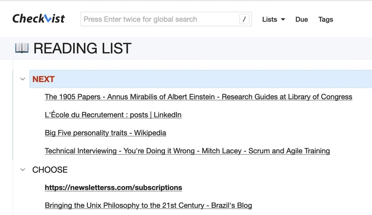The height and width of the screenshot is (215, 372).
Task: Open the Technical Interviewing article link
Action: (187, 151)
